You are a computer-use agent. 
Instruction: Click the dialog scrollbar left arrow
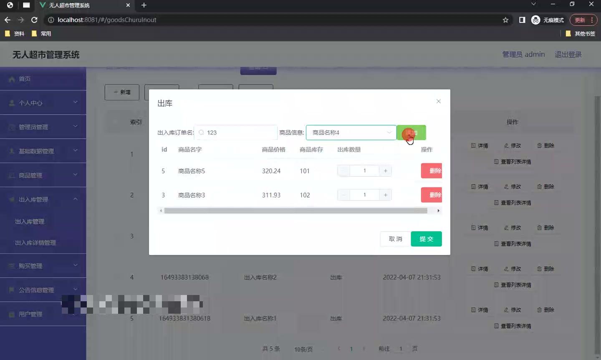click(x=161, y=211)
